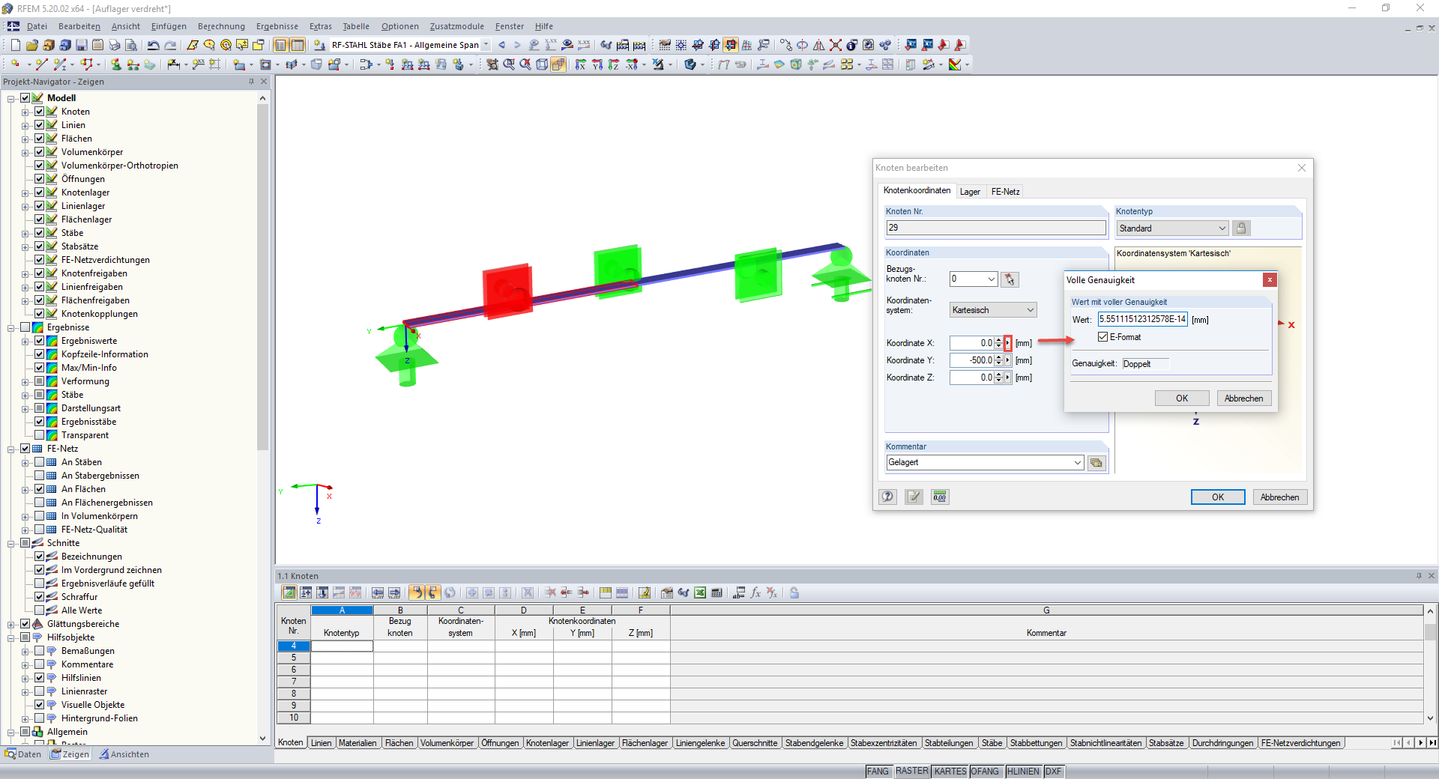The height and width of the screenshot is (779, 1439).
Task: Create a new model with the New icon
Action: pos(14,46)
